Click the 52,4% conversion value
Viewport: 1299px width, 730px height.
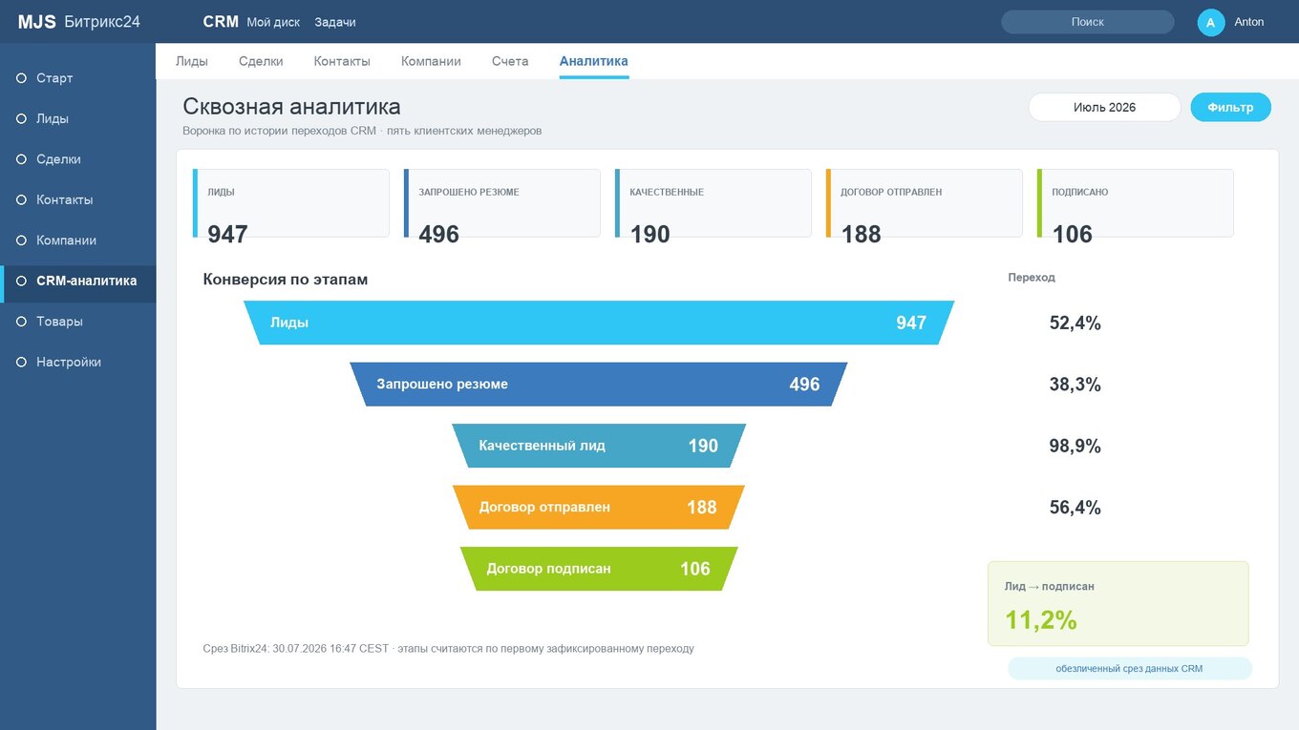click(1075, 323)
